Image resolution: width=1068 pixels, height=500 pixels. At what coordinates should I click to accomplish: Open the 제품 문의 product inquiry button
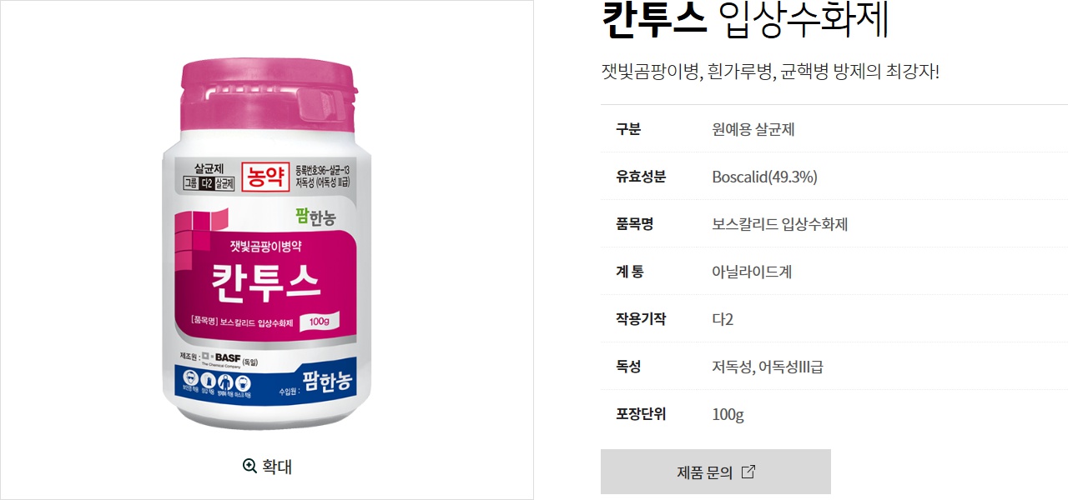pyautogui.click(x=716, y=472)
